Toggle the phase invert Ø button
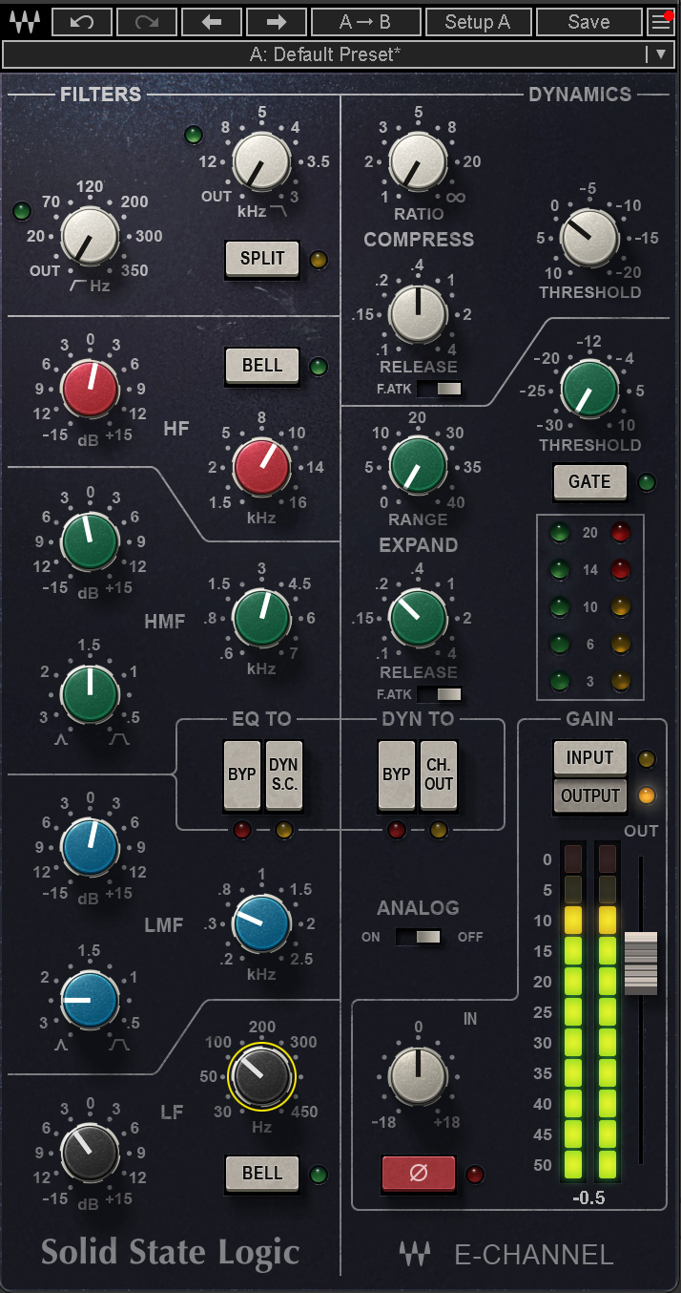This screenshot has height=1293, width=681. click(418, 1175)
